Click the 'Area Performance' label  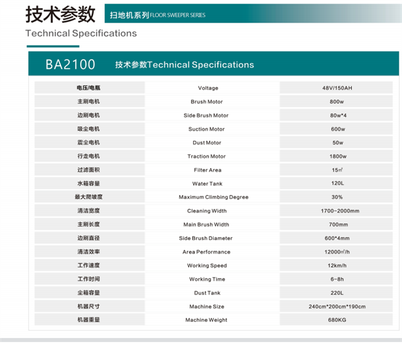click(x=206, y=252)
